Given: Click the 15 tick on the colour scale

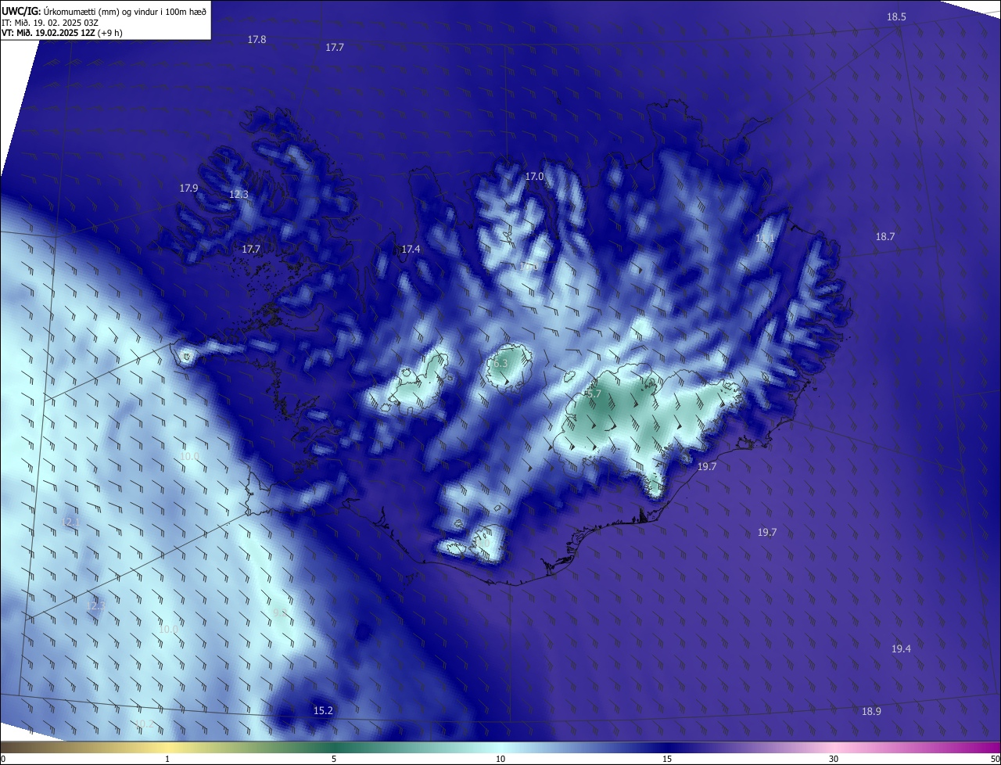Looking at the screenshot, I should [x=667, y=760].
